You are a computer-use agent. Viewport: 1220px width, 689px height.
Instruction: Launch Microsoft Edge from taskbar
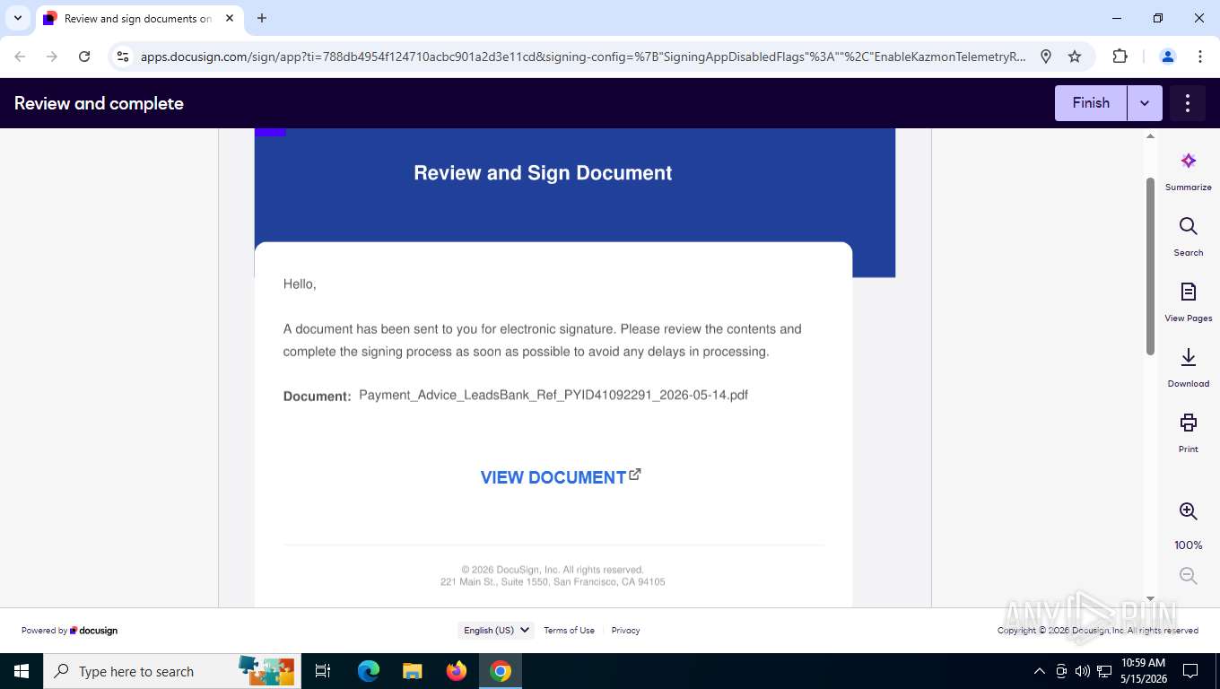(369, 671)
